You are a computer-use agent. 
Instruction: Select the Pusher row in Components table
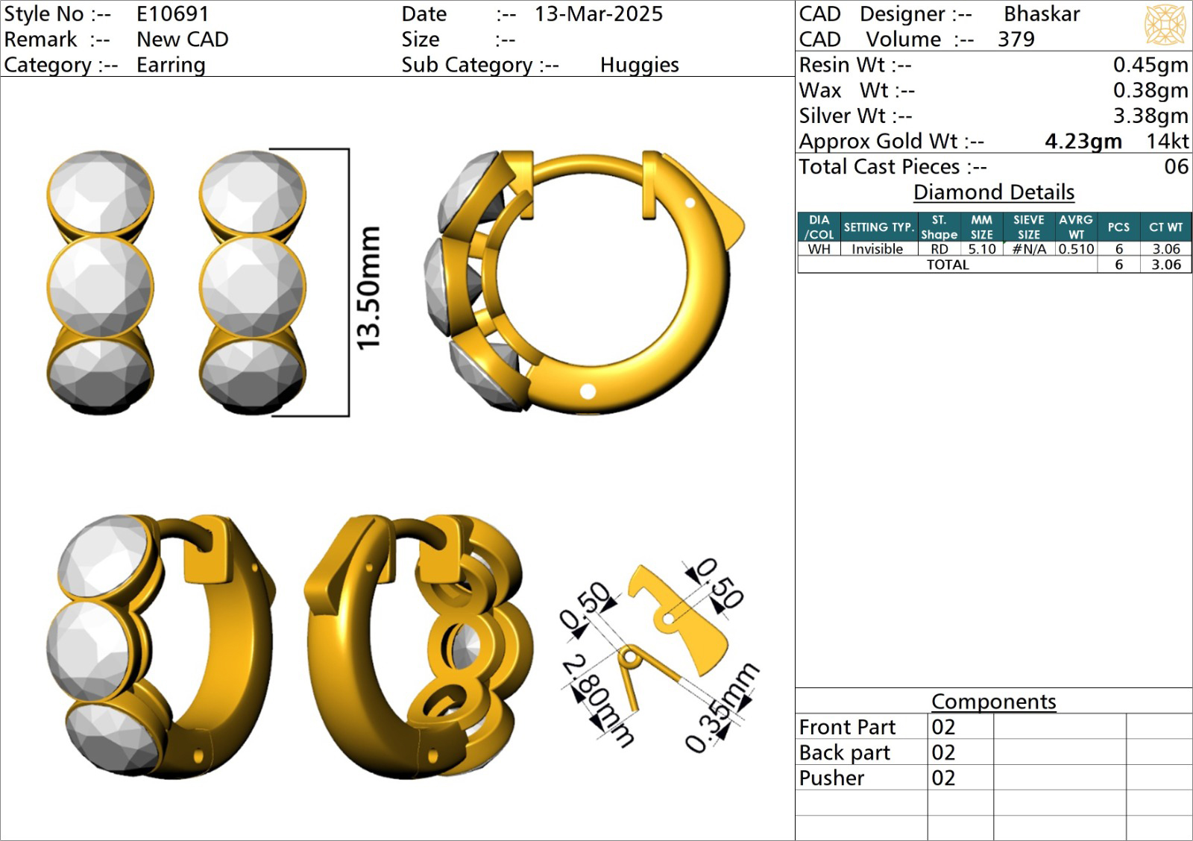tap(831, 778)
